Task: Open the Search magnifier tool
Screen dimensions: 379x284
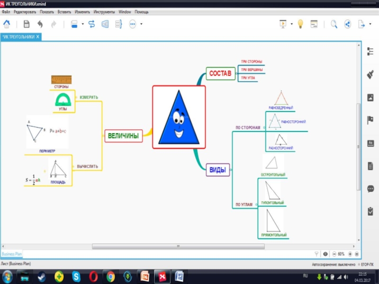Action: click(334, 24)
